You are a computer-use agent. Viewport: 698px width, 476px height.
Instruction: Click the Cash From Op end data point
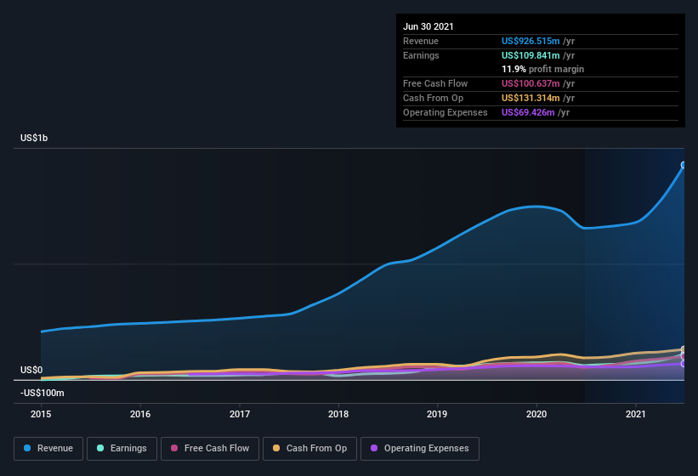point(684,349)
